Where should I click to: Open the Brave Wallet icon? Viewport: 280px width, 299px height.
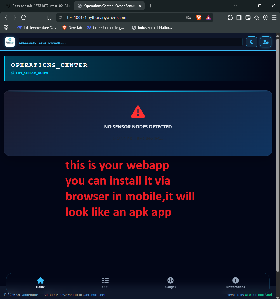248,17
